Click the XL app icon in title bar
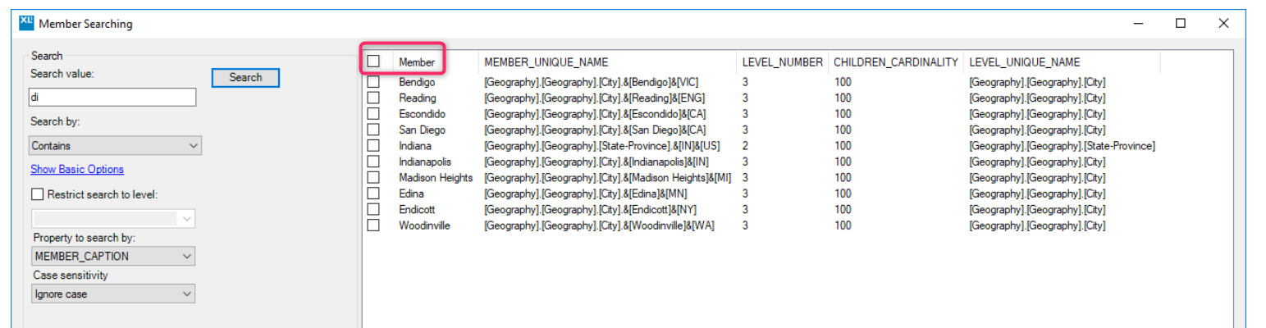Image resolution: width=1266 pixels, height=328 pixels. click(25, 24)
